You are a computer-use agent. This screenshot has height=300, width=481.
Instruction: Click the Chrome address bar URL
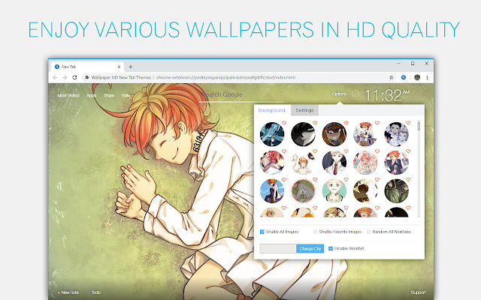(225, 77)
